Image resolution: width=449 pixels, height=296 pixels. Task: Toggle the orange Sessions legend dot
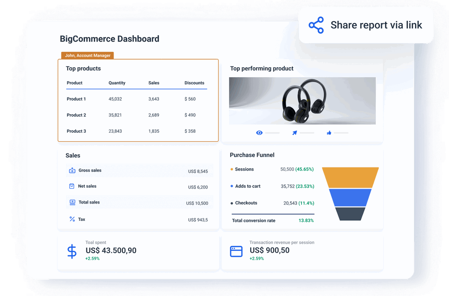(232, 169)
